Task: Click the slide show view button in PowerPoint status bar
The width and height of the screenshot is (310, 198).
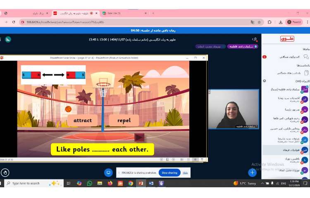Action: click(202, 159)
